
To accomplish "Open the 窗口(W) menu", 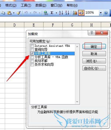I will [56, 5].
